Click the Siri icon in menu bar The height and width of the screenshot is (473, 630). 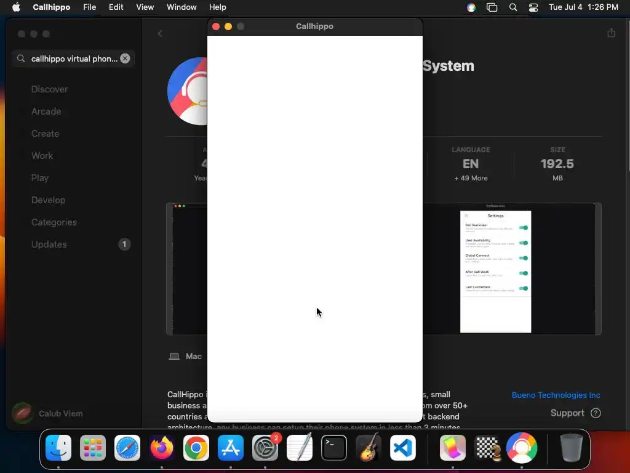[x=471, y=7]
